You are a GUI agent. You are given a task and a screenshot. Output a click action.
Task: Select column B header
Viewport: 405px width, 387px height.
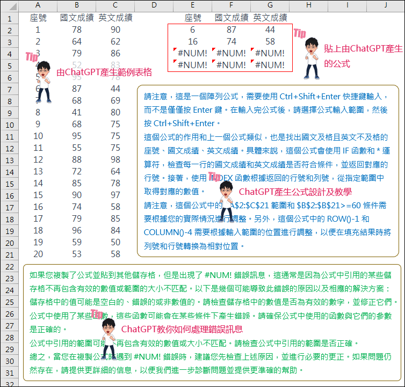[77, 5]
